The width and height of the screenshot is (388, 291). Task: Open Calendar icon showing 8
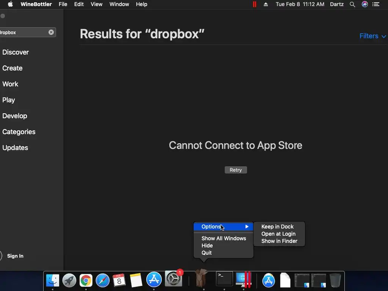119,280
